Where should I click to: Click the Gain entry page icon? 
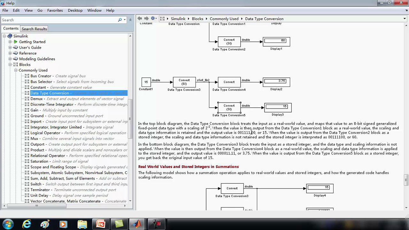27,110
